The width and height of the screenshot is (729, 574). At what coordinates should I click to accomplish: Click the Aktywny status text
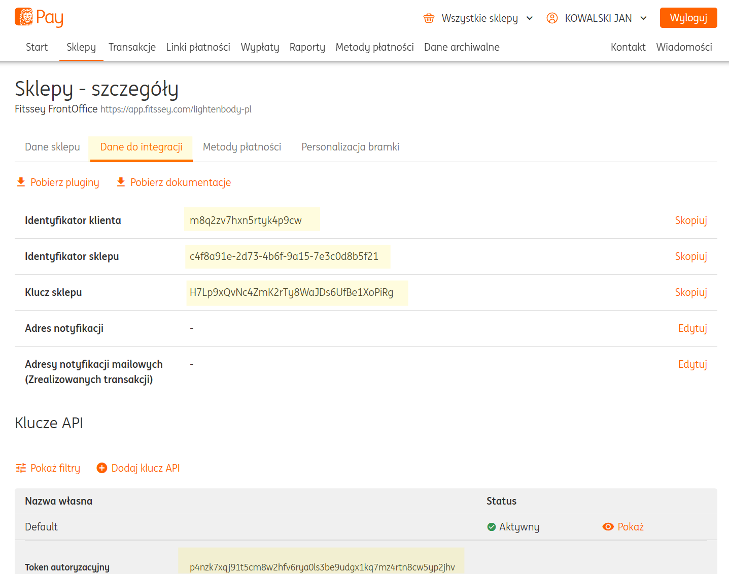[519, 527]
